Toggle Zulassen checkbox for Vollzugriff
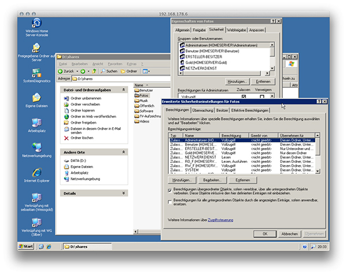This screenshot has width=347, height=275. pos(243,97)
